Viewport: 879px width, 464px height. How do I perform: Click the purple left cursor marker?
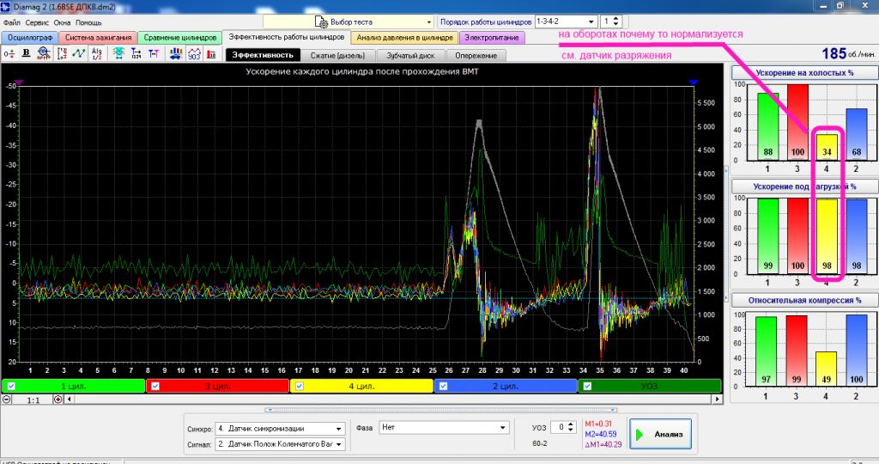pyautogui.click(x=19, y=82)
